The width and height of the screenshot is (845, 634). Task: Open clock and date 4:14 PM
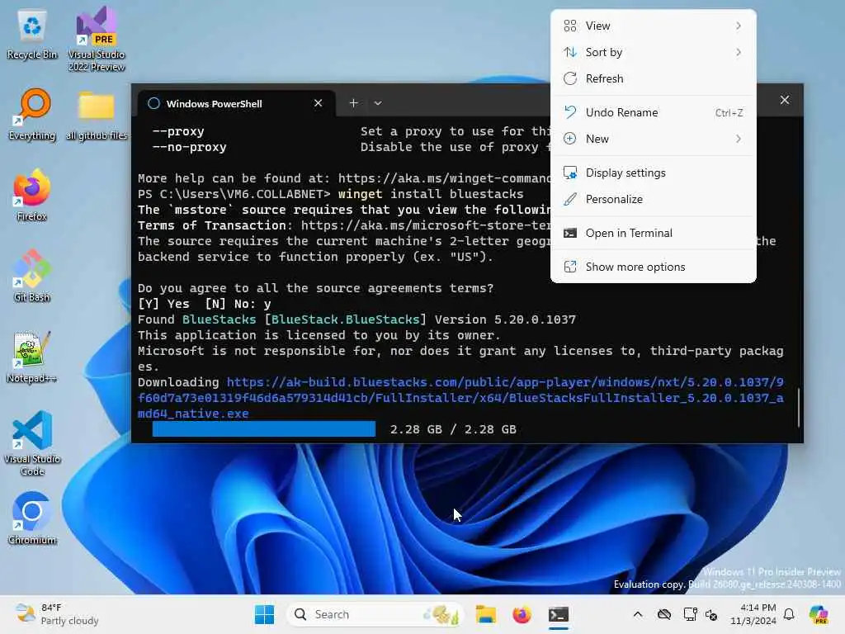753,614
